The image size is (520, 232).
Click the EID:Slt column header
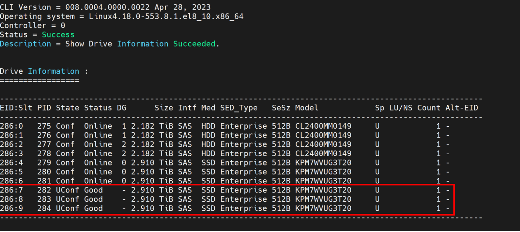tap(16, 108)
